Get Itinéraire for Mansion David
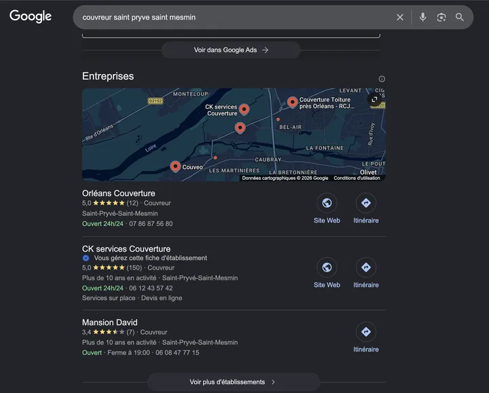This screenshot has width=489, height=393. coord(366,332)
